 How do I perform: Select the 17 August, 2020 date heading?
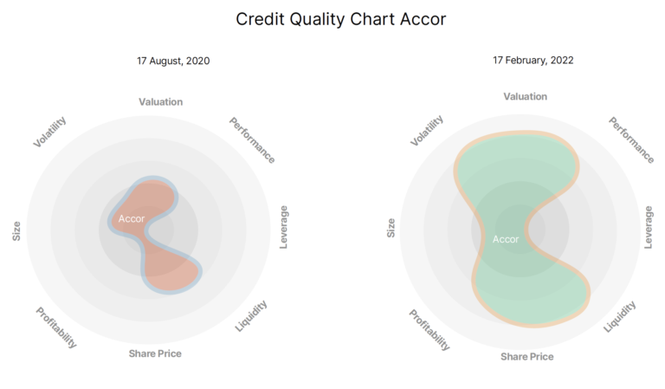tap(173, 62)
